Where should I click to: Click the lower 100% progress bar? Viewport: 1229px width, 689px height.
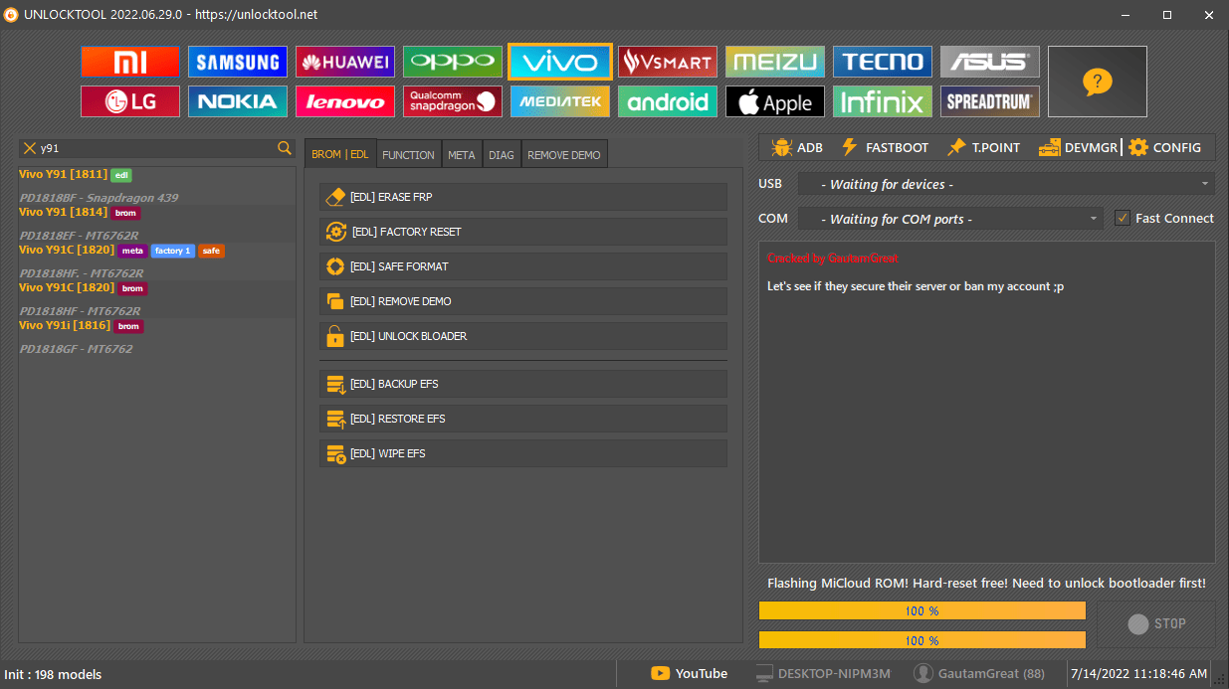pos(922,640)
